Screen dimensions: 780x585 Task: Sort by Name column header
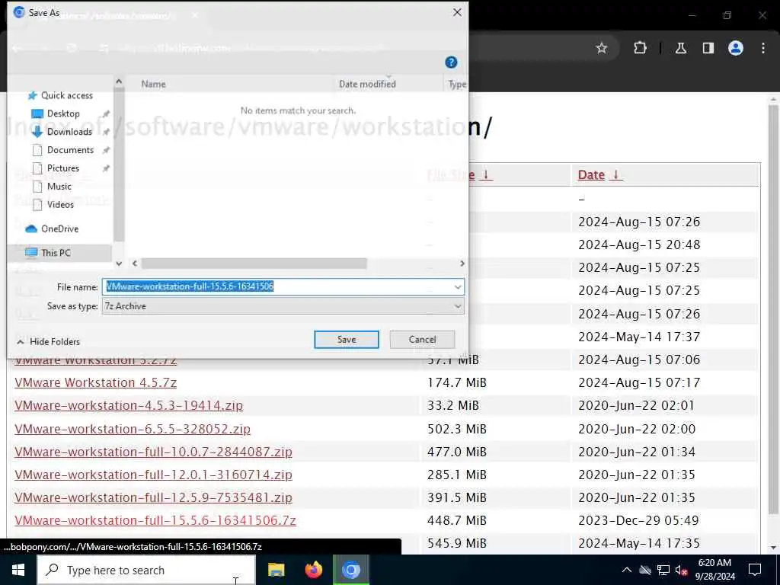pos(153,84)
